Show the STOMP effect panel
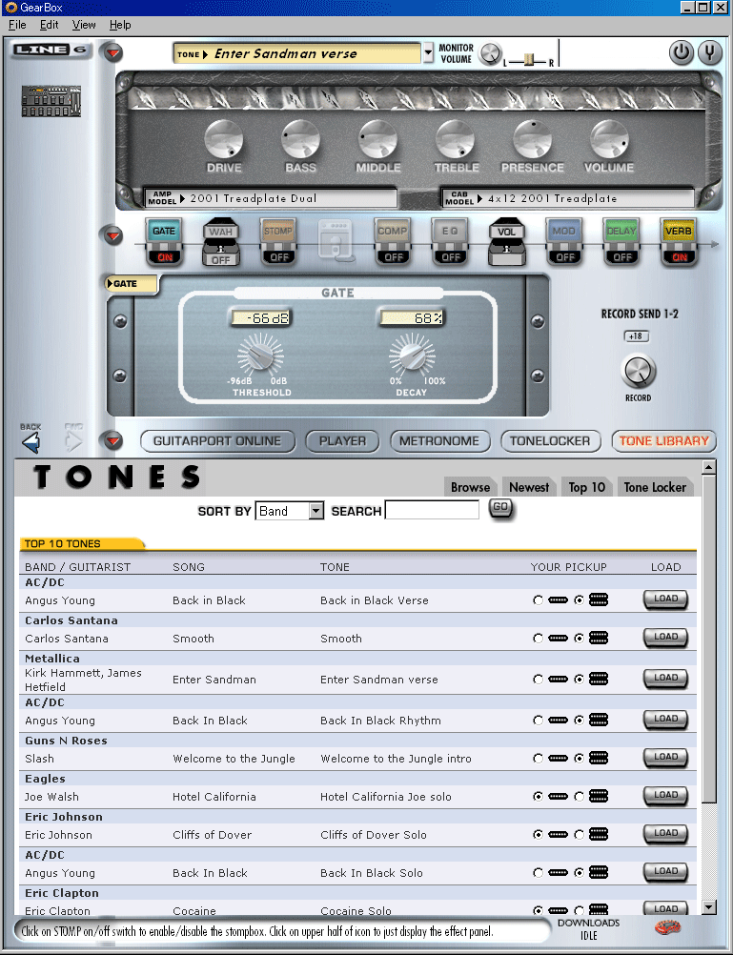Image resolution: width=733 pixels, height=955 pixels. click(277, 232)
